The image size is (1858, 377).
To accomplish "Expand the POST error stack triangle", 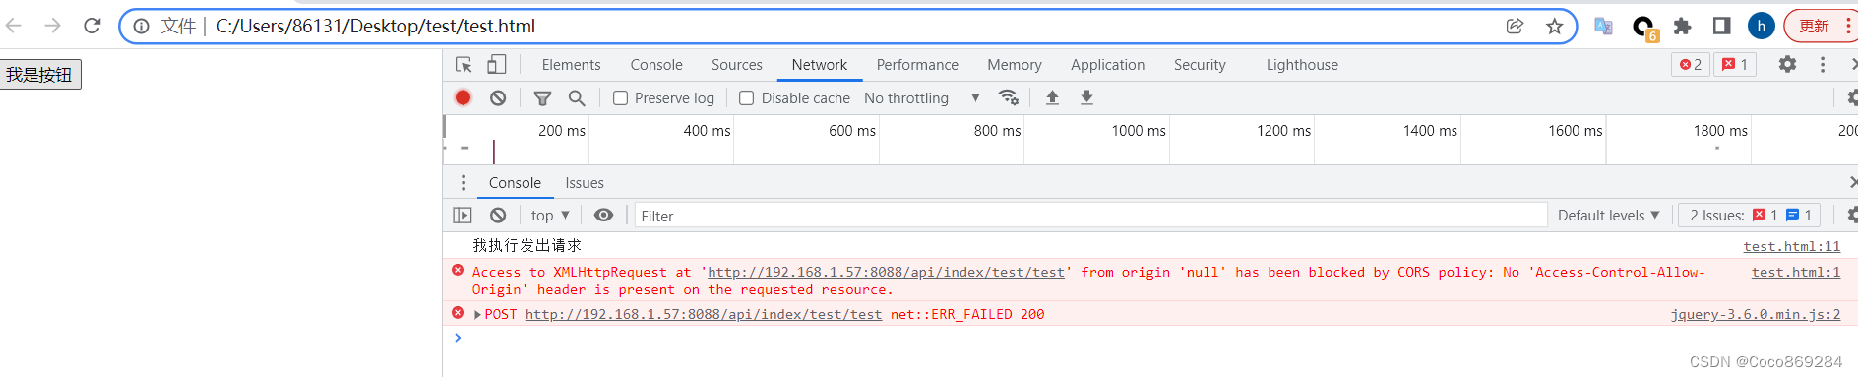I will (477, 315).
